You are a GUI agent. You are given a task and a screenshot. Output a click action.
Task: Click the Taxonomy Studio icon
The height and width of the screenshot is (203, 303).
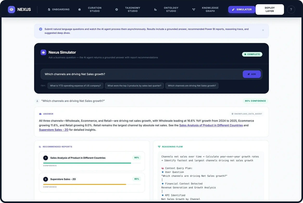click(116, 9)
